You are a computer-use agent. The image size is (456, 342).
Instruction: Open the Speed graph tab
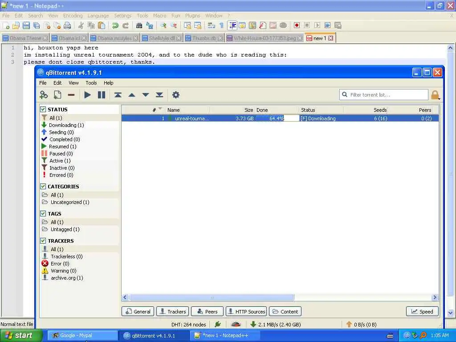(x=422, y=311)
